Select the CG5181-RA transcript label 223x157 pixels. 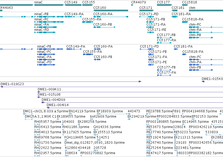(181, 14)
